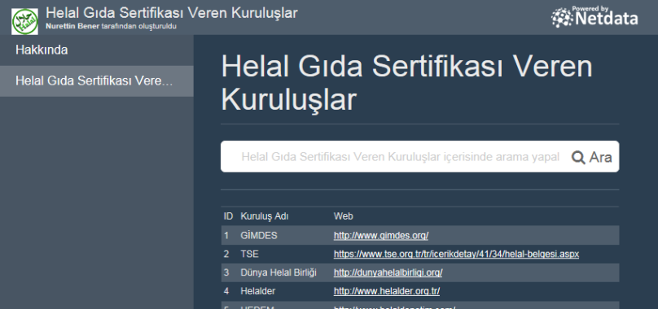
Task: Open the gimdes.org link
Action: point(381,236)
